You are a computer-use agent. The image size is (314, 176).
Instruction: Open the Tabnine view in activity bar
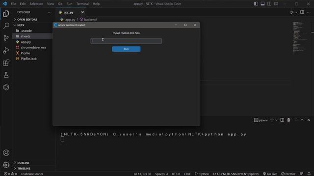click(6, 87)
